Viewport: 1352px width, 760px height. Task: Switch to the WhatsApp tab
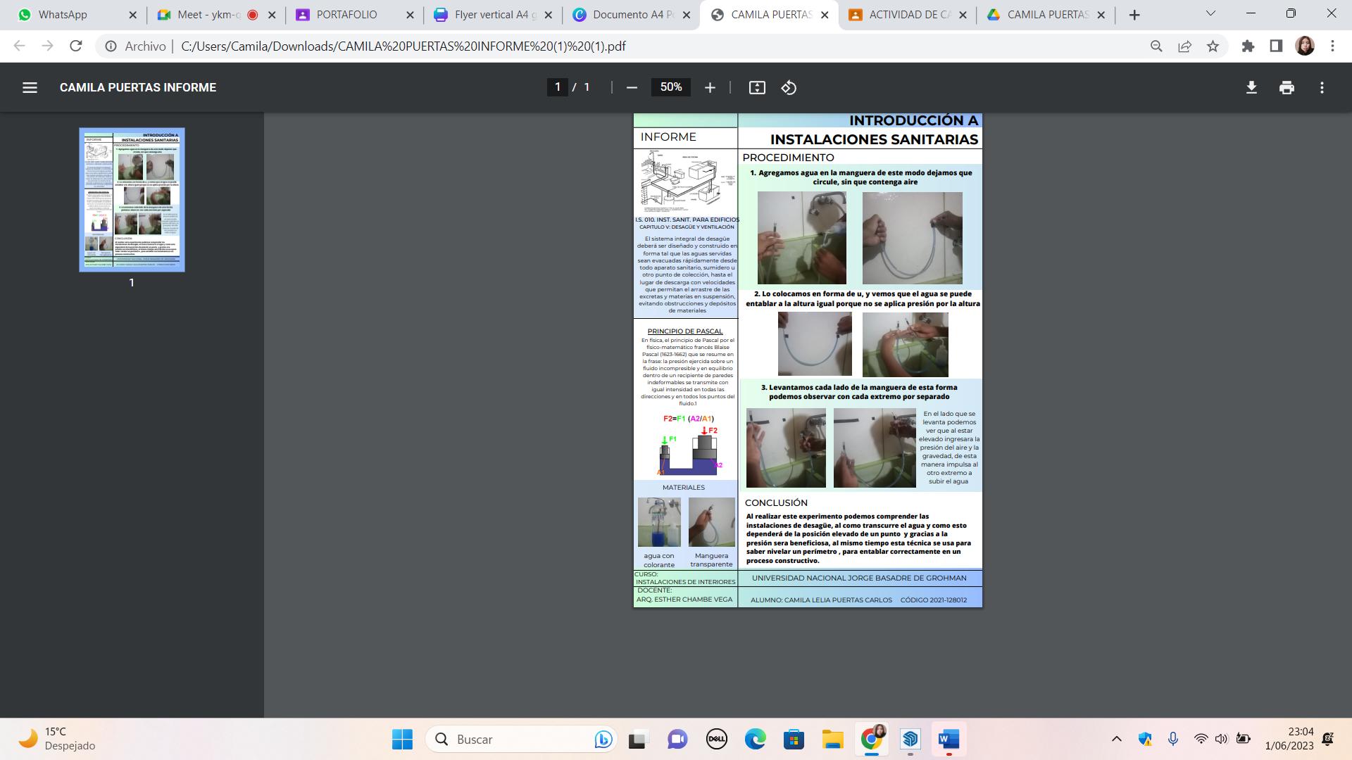point(63,15)
